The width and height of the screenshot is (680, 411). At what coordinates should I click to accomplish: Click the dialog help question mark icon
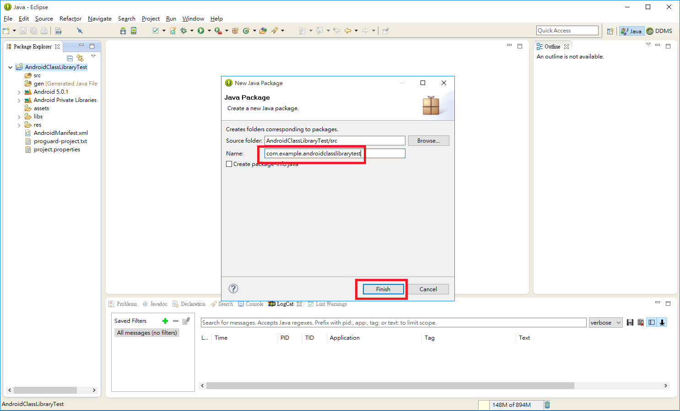tap(233, 288)
